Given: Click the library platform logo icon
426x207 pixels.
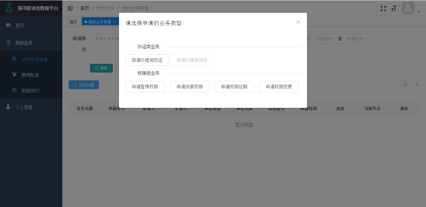Looking at the screenshot, I should 9,8.
